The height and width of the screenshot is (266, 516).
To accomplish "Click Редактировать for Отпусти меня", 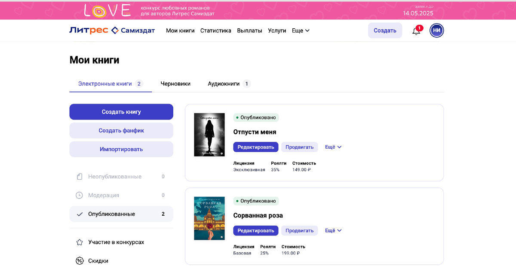I will click(x=256, y=147).
